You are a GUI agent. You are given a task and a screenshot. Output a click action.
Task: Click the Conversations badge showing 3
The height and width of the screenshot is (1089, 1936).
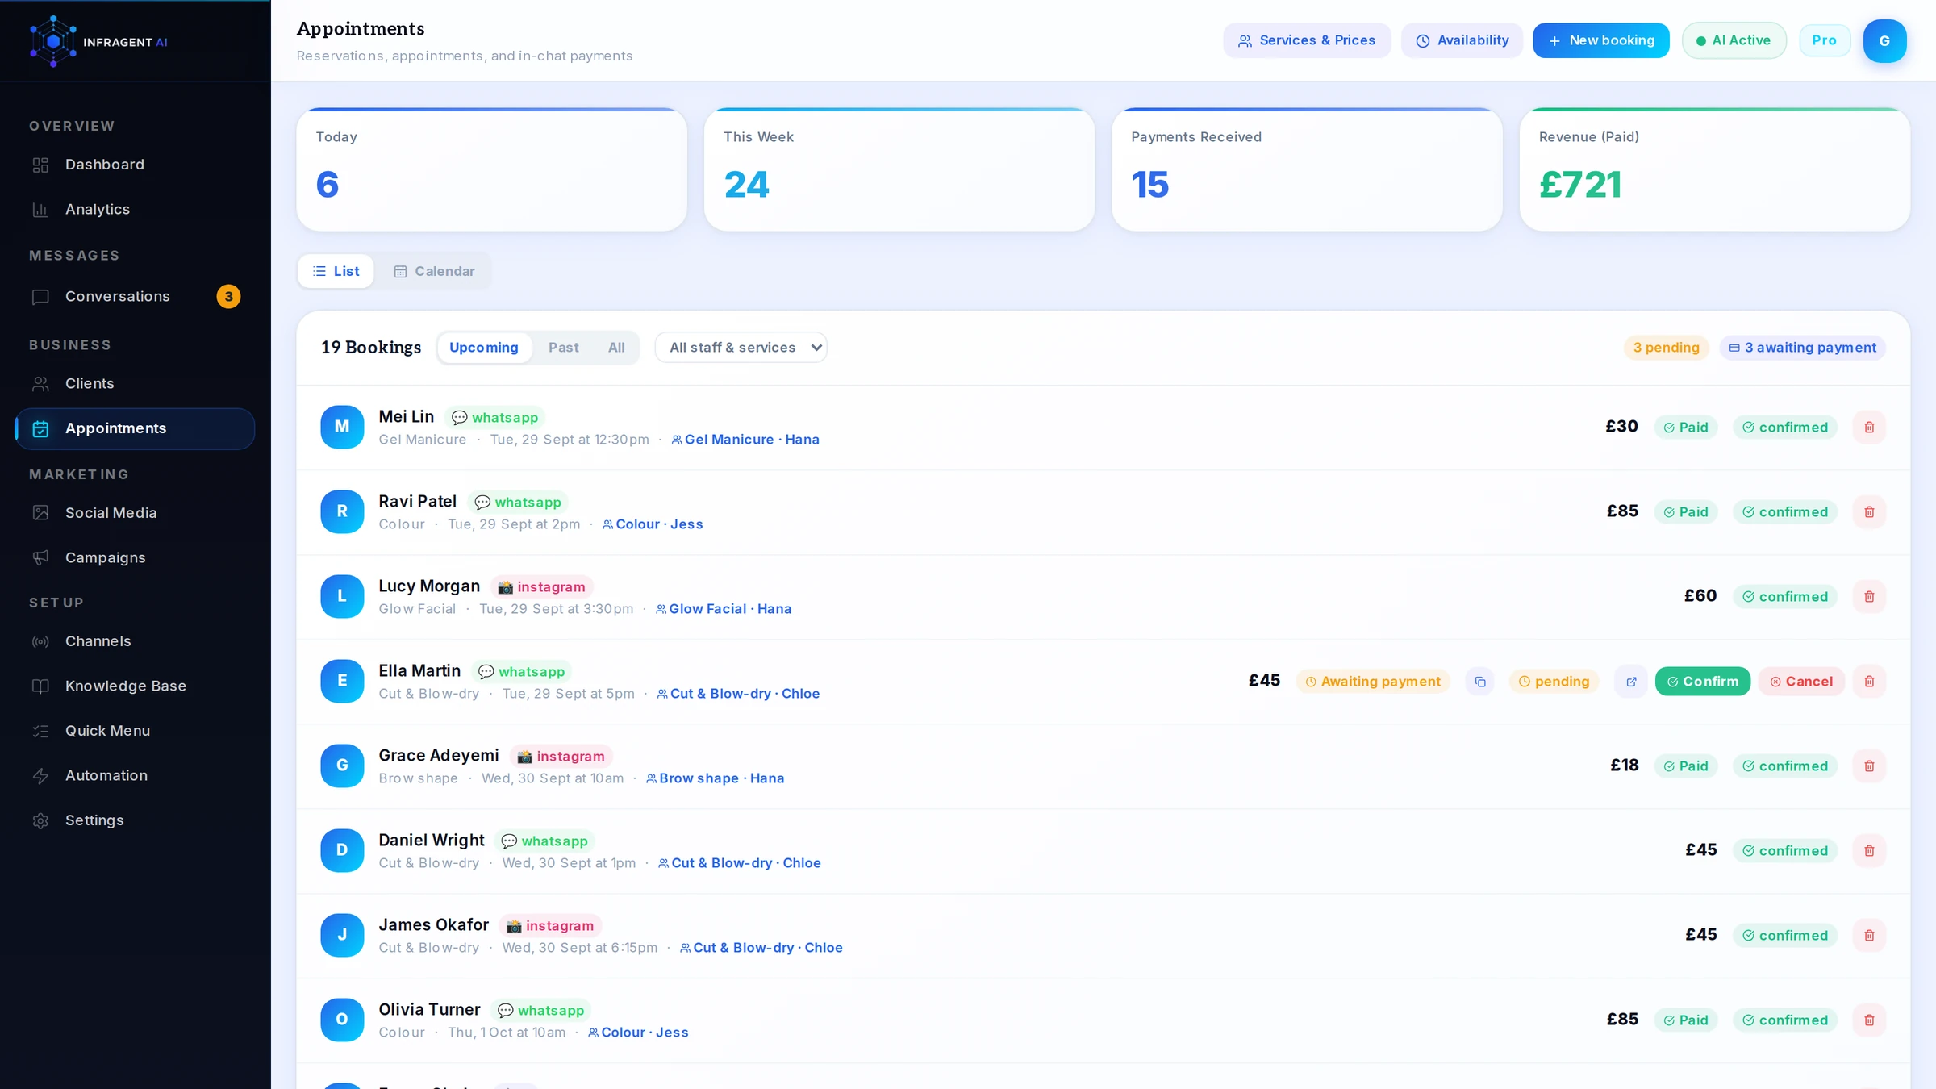coord(228,297)
